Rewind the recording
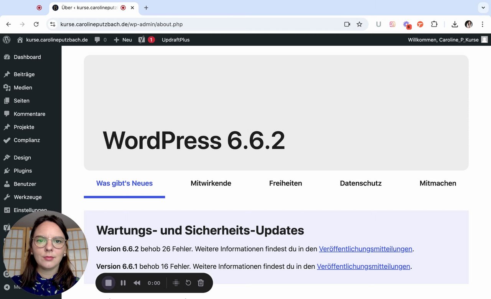The image size is (491, 299). (137, 283)
